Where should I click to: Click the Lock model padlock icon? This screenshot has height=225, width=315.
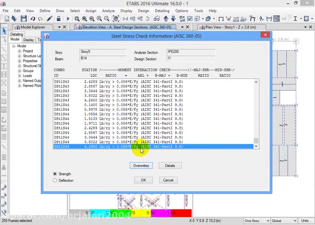59,19
